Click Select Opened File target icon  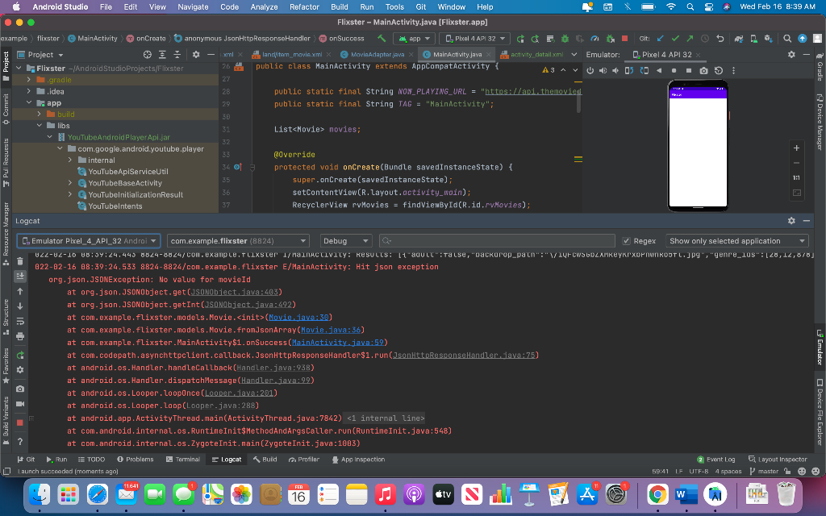(148, 55)
